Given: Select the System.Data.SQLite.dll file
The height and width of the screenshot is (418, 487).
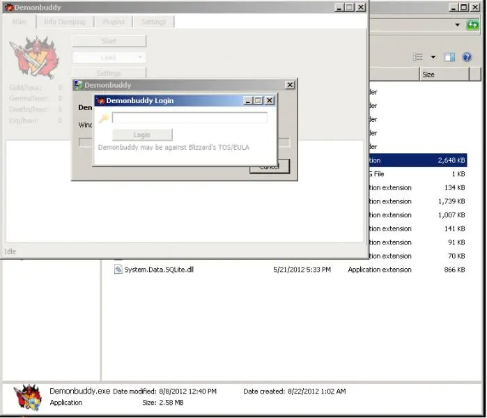Looking at the screenshot, I should tap(158, 270).
